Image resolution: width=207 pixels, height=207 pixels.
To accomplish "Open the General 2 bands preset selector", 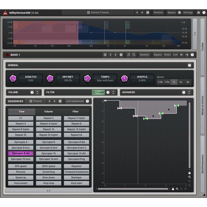I will coord(98,12).
